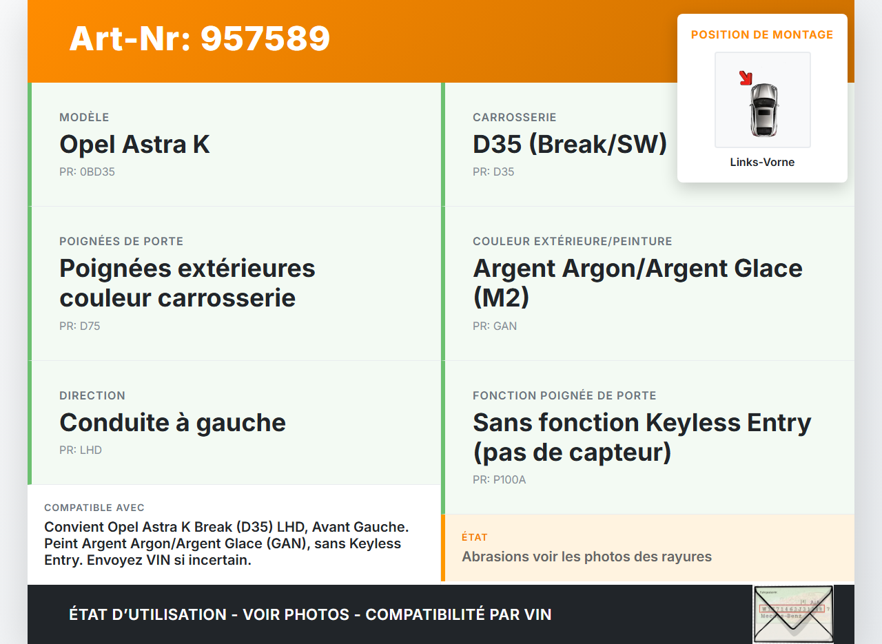This screenshot has width=882, height=644.
Task: Click the État d'utilisation footer banner text
Action: (310, 614)
